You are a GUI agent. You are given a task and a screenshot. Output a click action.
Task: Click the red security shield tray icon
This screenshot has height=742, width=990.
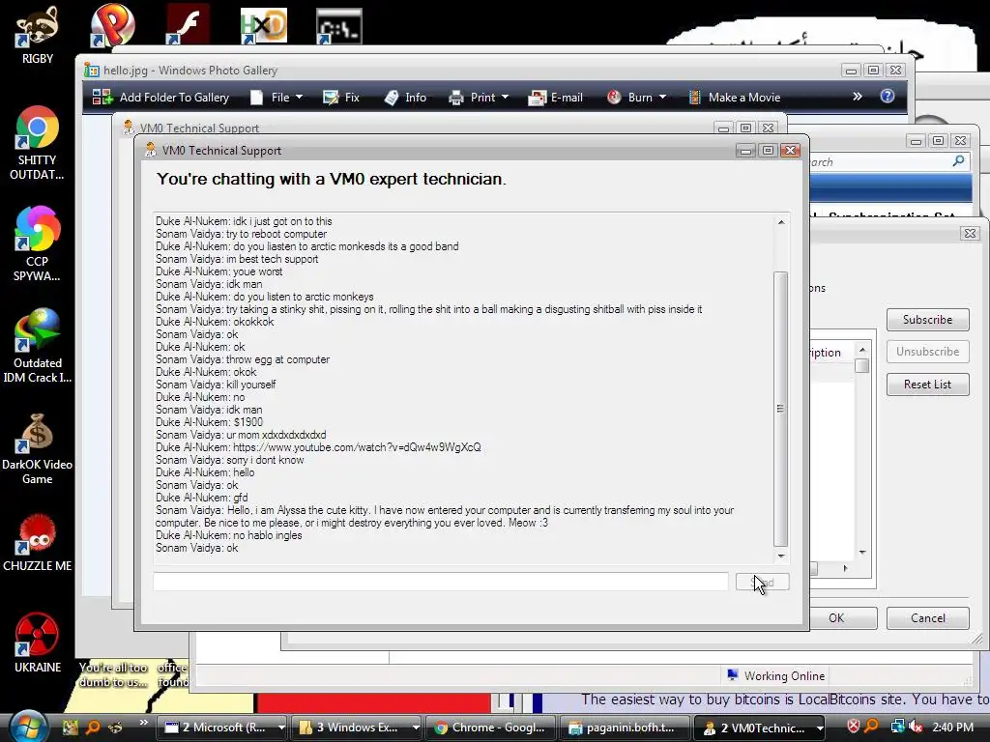pos(854,727)
